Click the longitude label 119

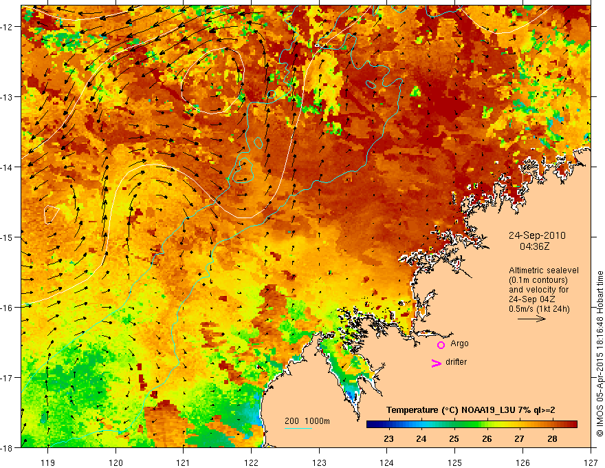coord(48,462)
